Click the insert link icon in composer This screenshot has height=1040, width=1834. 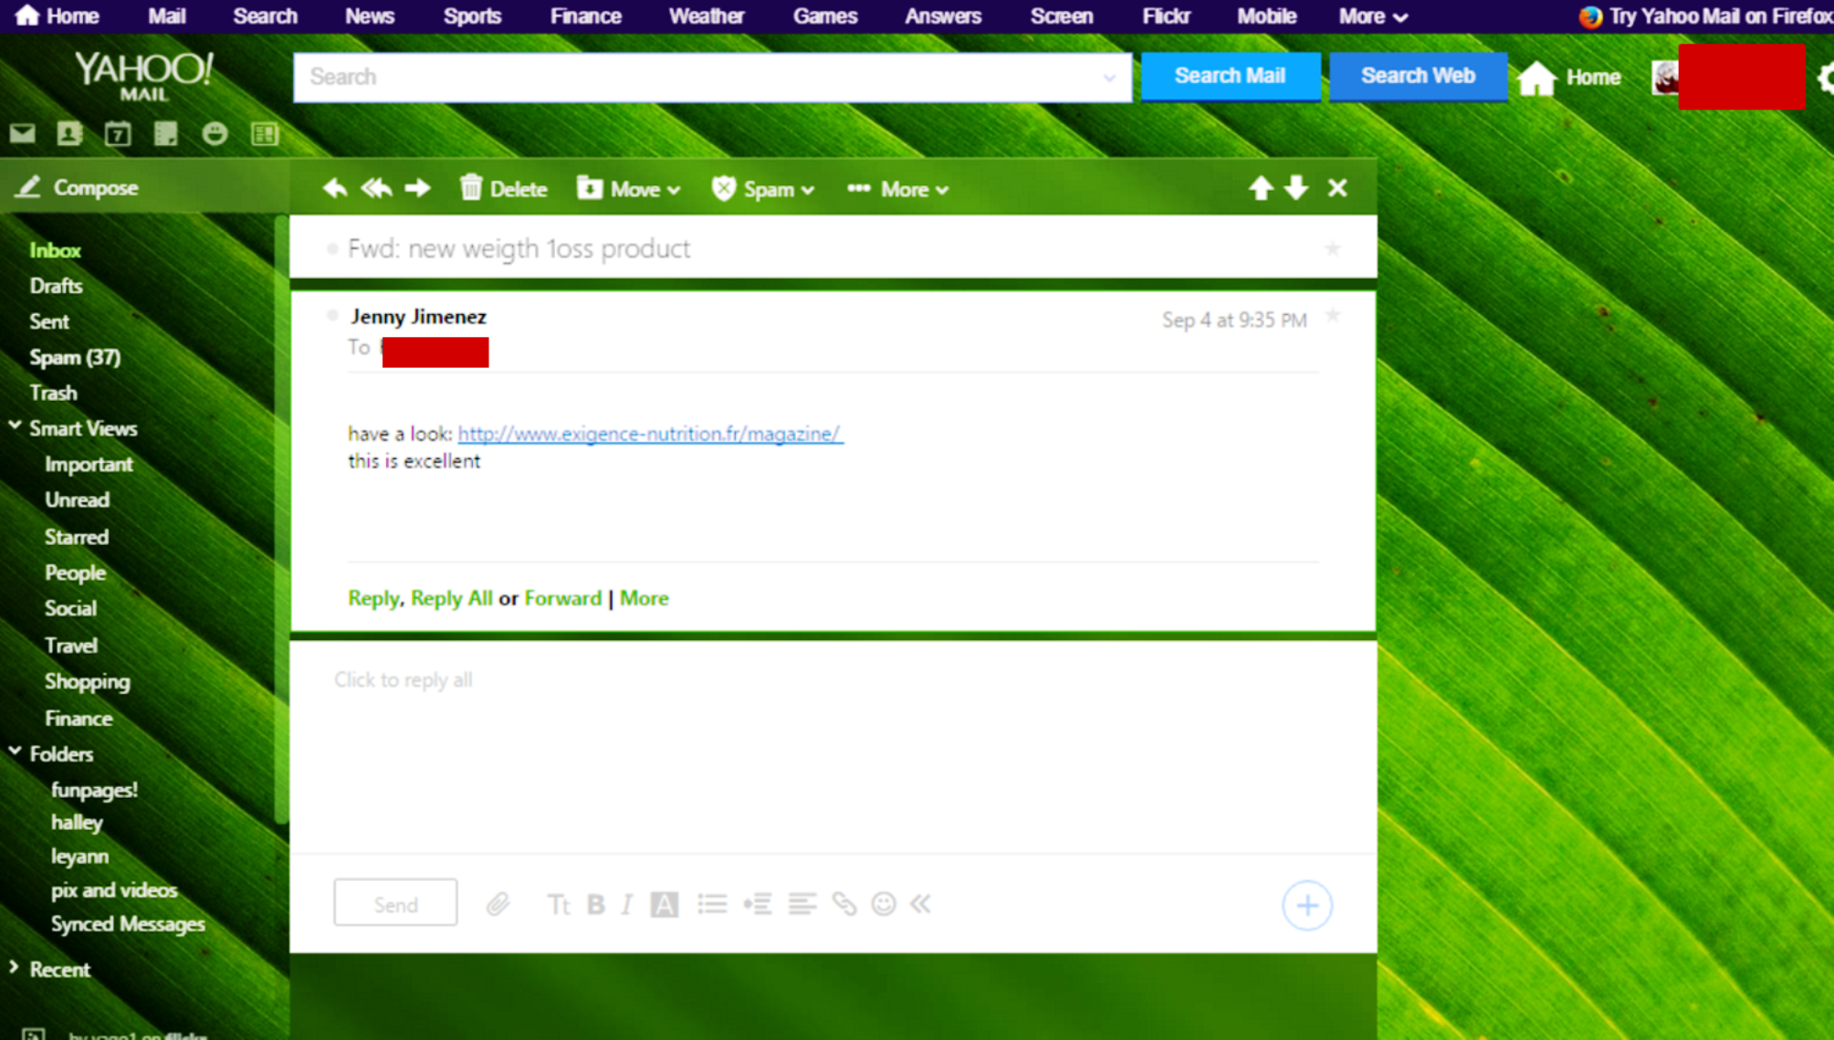point(844,904)
